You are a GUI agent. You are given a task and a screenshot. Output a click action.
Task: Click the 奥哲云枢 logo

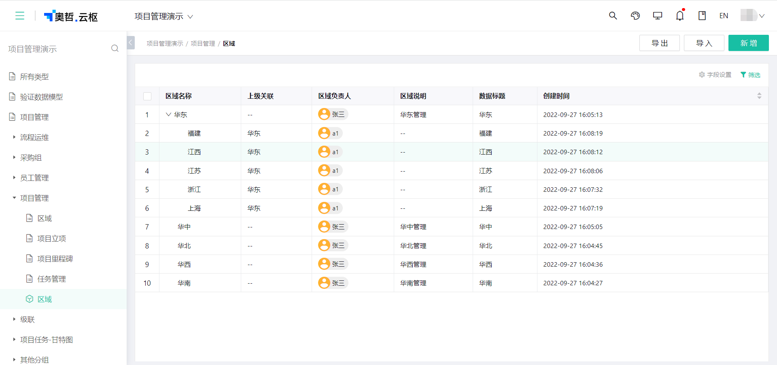click(x=71, y=16)
